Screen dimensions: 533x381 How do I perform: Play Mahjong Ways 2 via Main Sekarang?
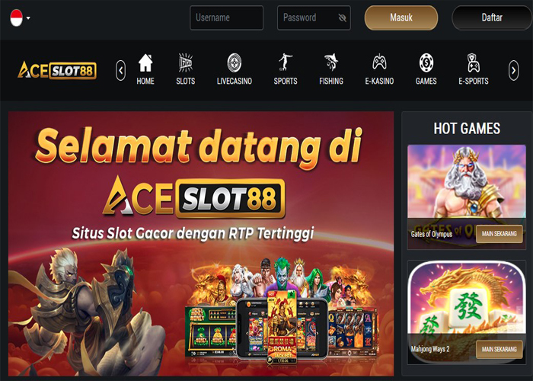coord(499,349)
